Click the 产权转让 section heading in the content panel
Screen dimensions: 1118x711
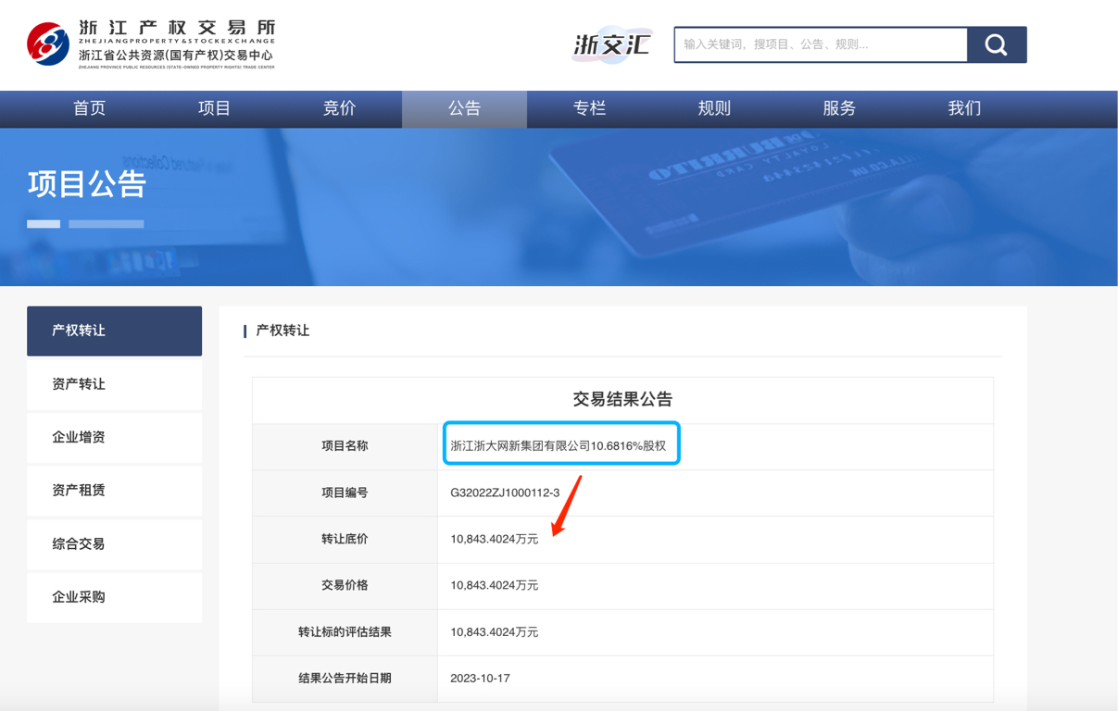point(283,331)
